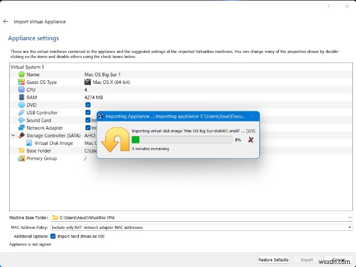Click folder icon in Machine Base Folder field
Viewport: 356px width, 267px height.
(x=55, y=218)
